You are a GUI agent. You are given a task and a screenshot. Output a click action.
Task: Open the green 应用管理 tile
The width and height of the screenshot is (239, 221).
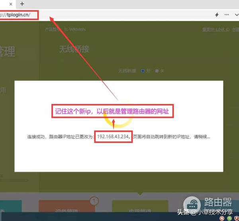(140, 206)
